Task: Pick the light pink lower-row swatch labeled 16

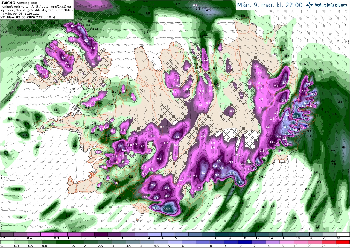Action: (287, 242)
